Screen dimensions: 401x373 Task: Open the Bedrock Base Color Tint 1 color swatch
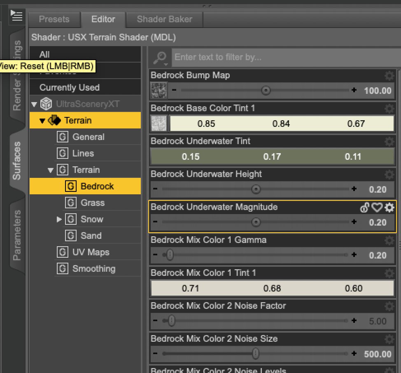(x=282, y=124)
